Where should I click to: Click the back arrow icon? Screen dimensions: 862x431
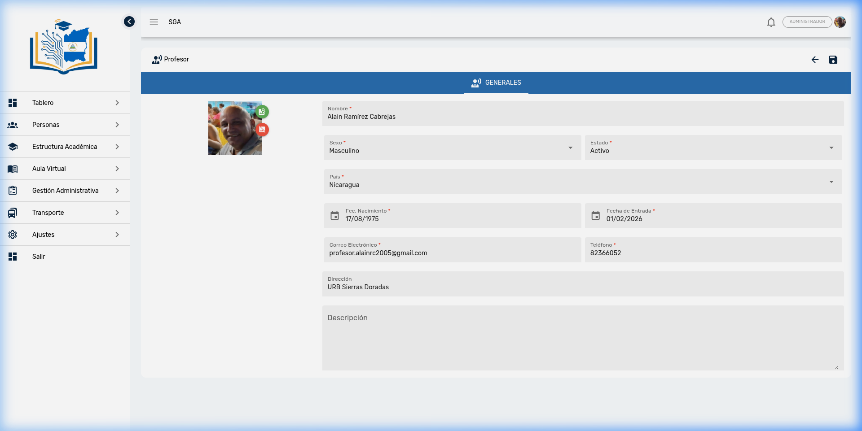click(x=815, y=60)
